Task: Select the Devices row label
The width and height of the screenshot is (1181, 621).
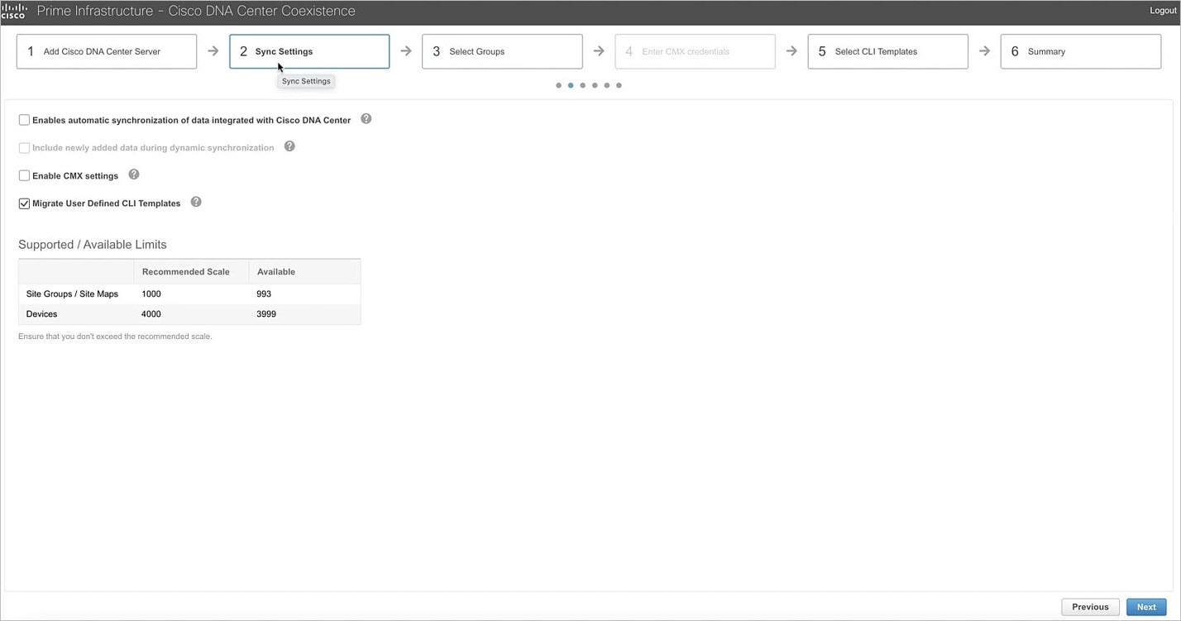Action: pos(41,314)
